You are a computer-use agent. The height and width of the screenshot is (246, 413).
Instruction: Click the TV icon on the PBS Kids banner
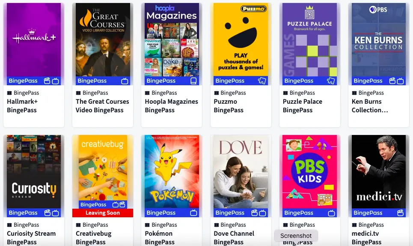pyautogui.click(x=331, y=213)
